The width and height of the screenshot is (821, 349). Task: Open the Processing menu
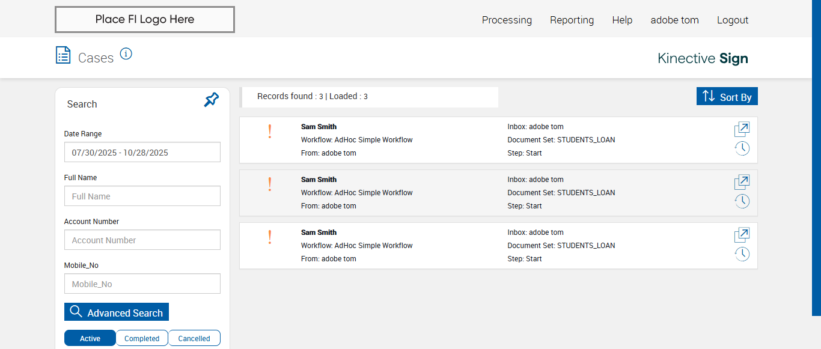[x=507, y=20]
